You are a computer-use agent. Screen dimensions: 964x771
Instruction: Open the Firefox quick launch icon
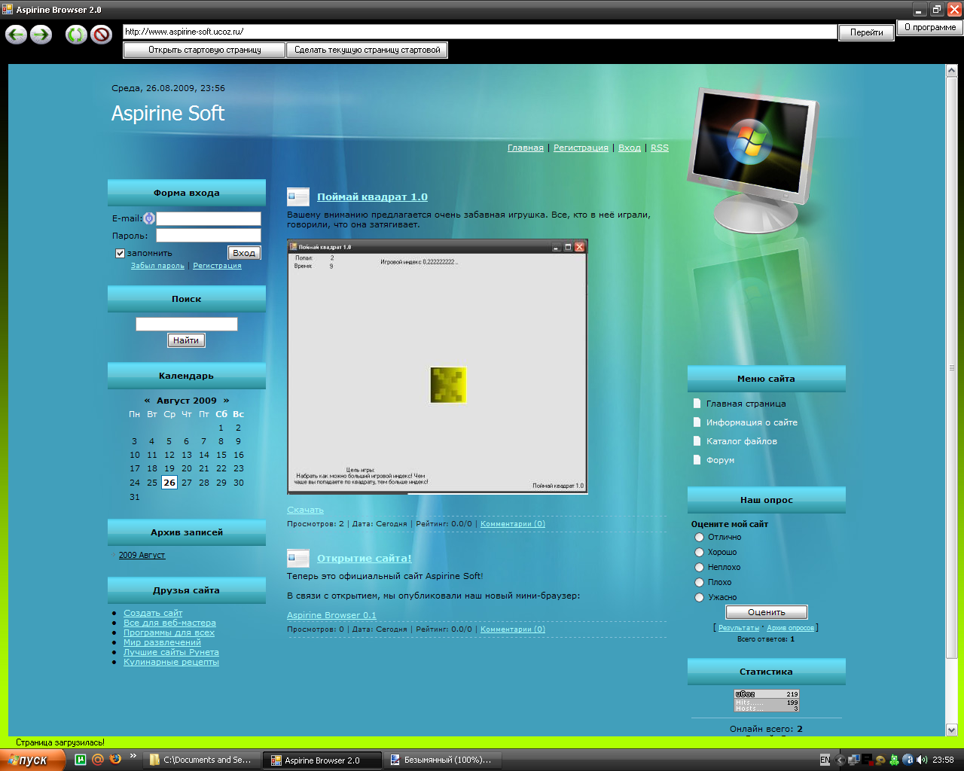[x=115, y=759]
